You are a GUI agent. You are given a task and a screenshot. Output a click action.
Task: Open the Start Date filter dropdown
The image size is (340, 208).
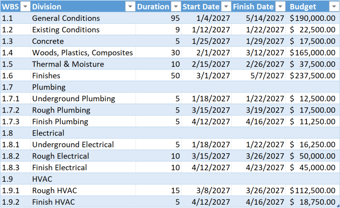pos(226,7)
